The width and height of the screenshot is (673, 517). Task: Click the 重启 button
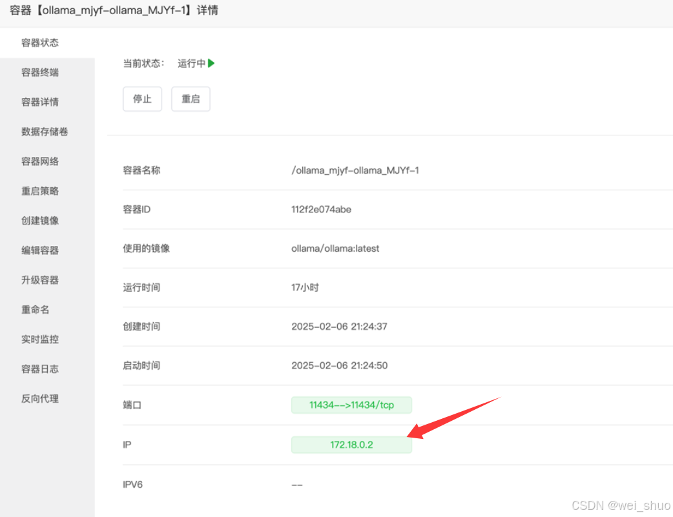click(x=191, y=99)
